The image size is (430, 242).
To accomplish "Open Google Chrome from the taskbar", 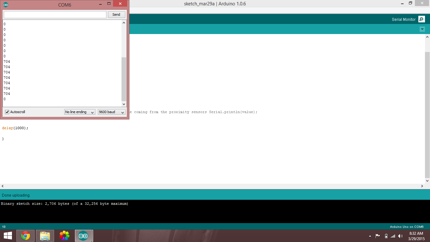I will [25, 236].
